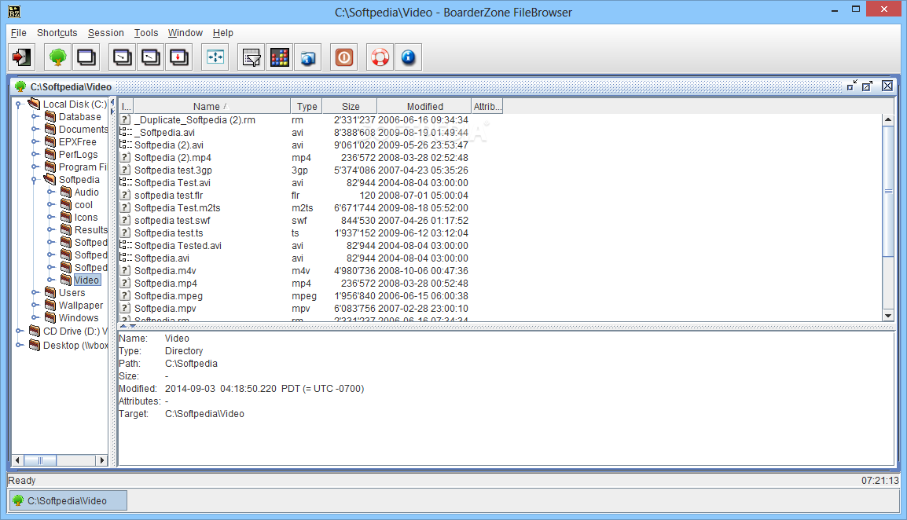Screen dimensions: 907x520
Task: Expand the Windows folder node
Action: click(35, 317)
